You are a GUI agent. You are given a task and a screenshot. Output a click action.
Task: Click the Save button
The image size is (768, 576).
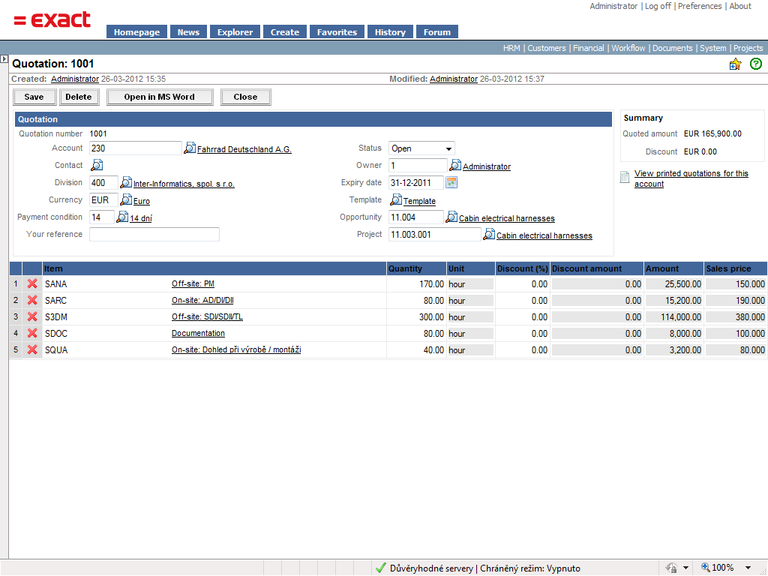tap(34, 97)
